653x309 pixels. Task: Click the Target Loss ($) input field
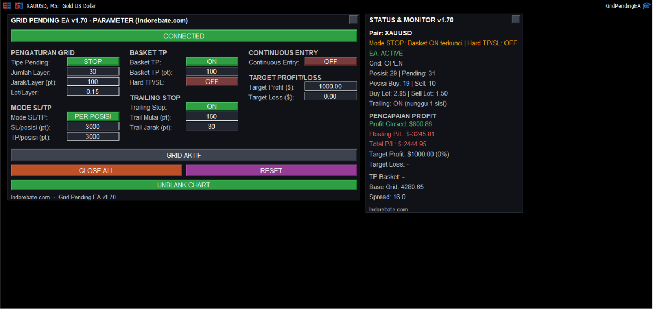pyautogui.click(x=331, y=97)
